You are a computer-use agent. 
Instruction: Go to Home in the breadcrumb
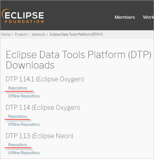point(6,34)
